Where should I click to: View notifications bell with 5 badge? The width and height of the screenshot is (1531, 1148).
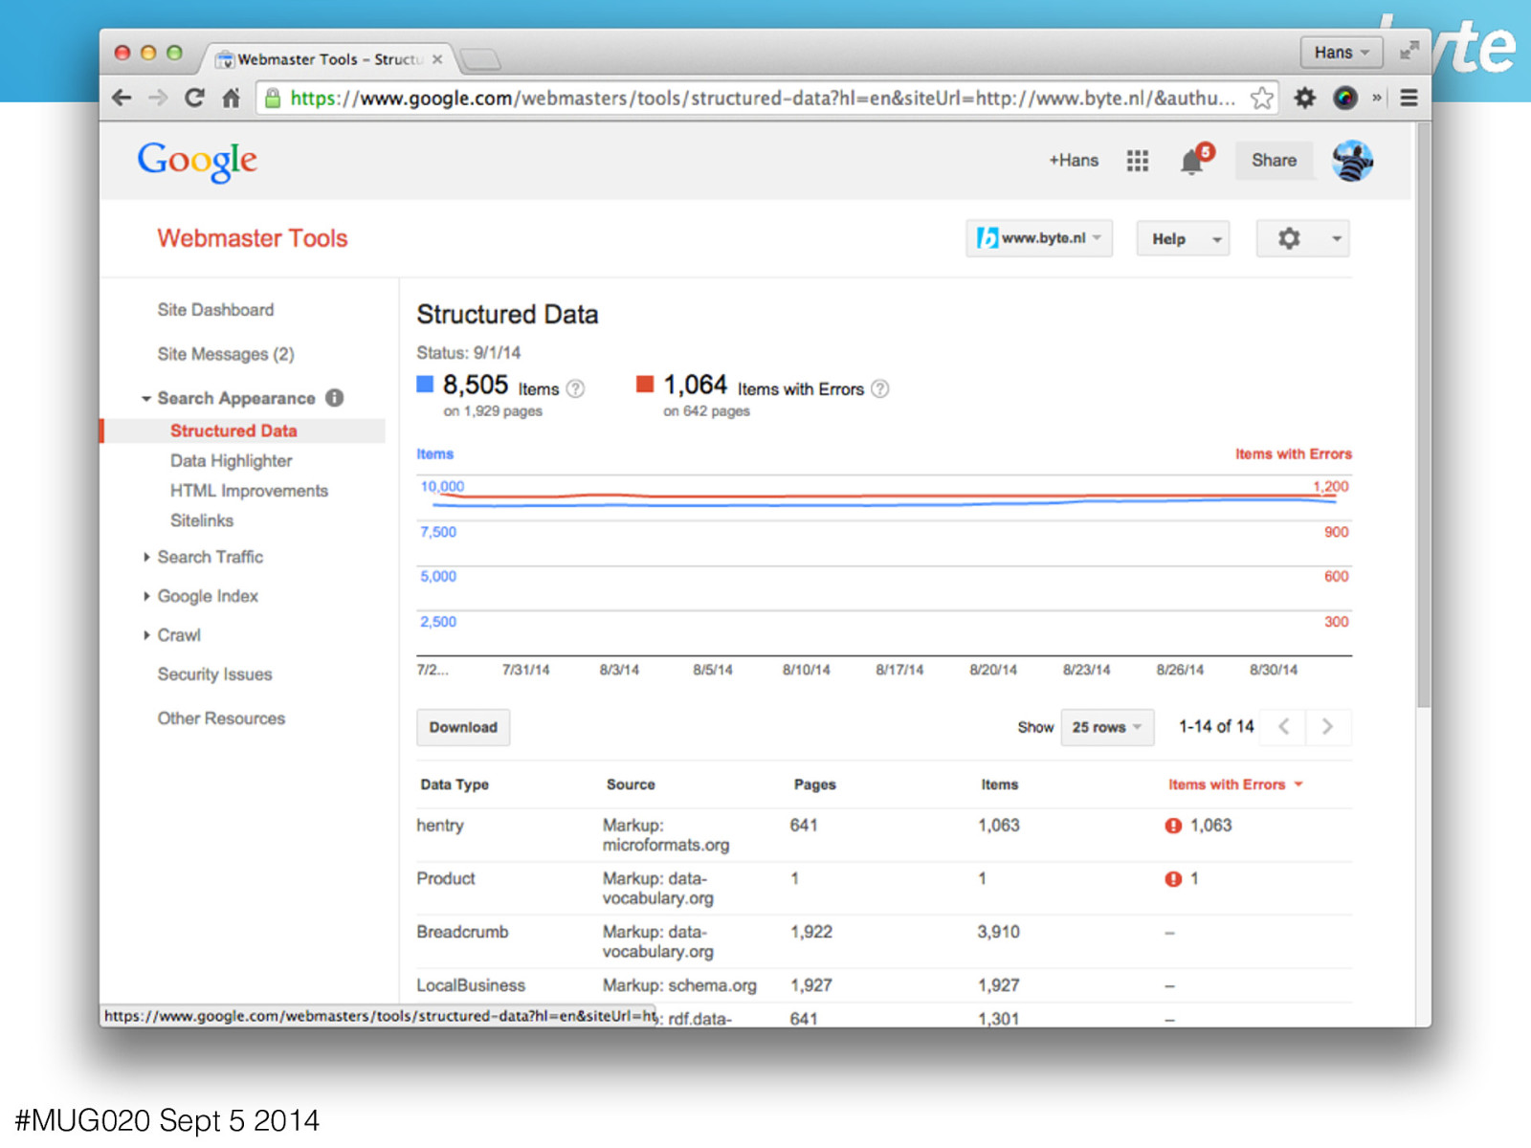(x=1194, y=160)
